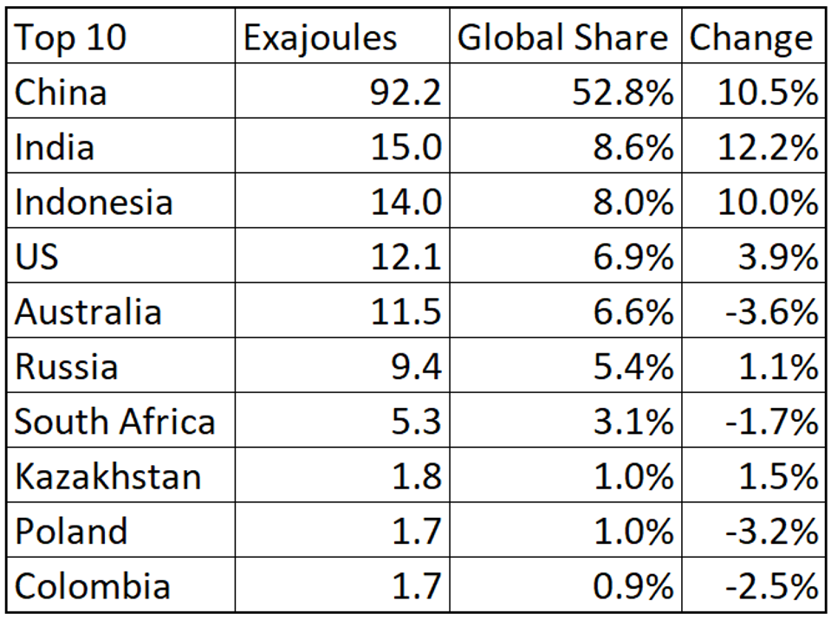Click India's 12.2% change value
This screenshot has width=831, height=620.
[x=768, y=146]
